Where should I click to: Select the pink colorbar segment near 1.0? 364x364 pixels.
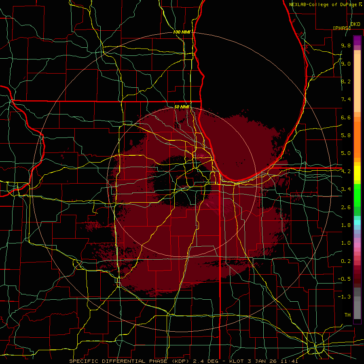click(357, 245)
